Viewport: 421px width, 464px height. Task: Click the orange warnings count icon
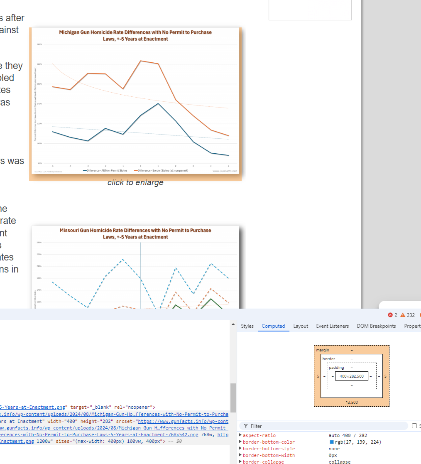pyautogui.click(x=402, y=315)
